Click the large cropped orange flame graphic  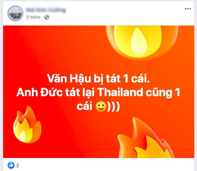click(146, 138)
